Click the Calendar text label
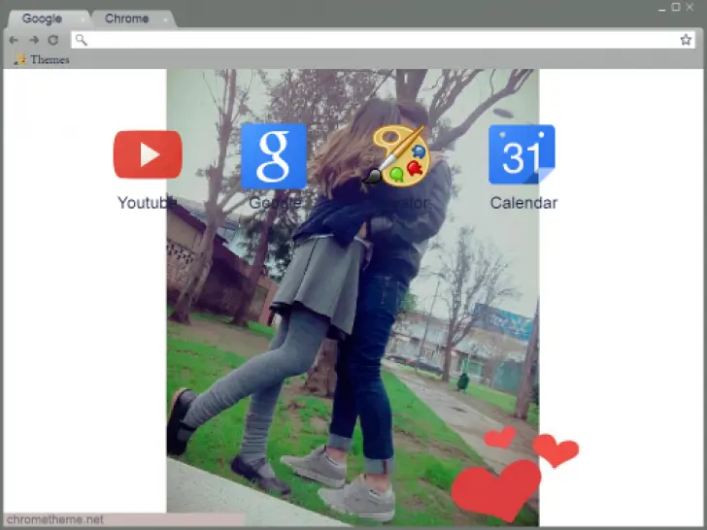This screenshot has width=707, height=530. pos(523,203)
